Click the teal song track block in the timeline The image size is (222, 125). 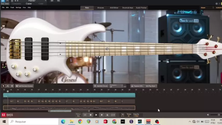(x=69, y=95)
